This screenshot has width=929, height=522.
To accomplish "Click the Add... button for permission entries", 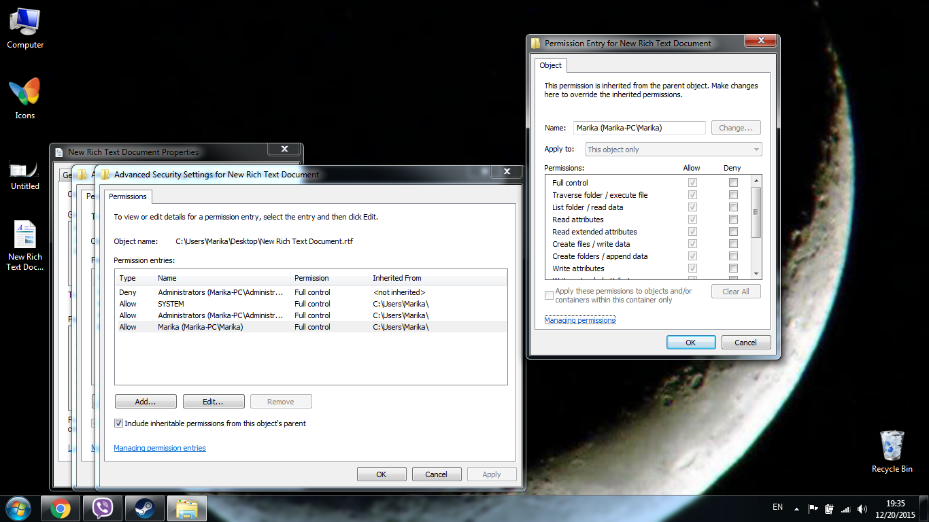I will tap(146, 402).
